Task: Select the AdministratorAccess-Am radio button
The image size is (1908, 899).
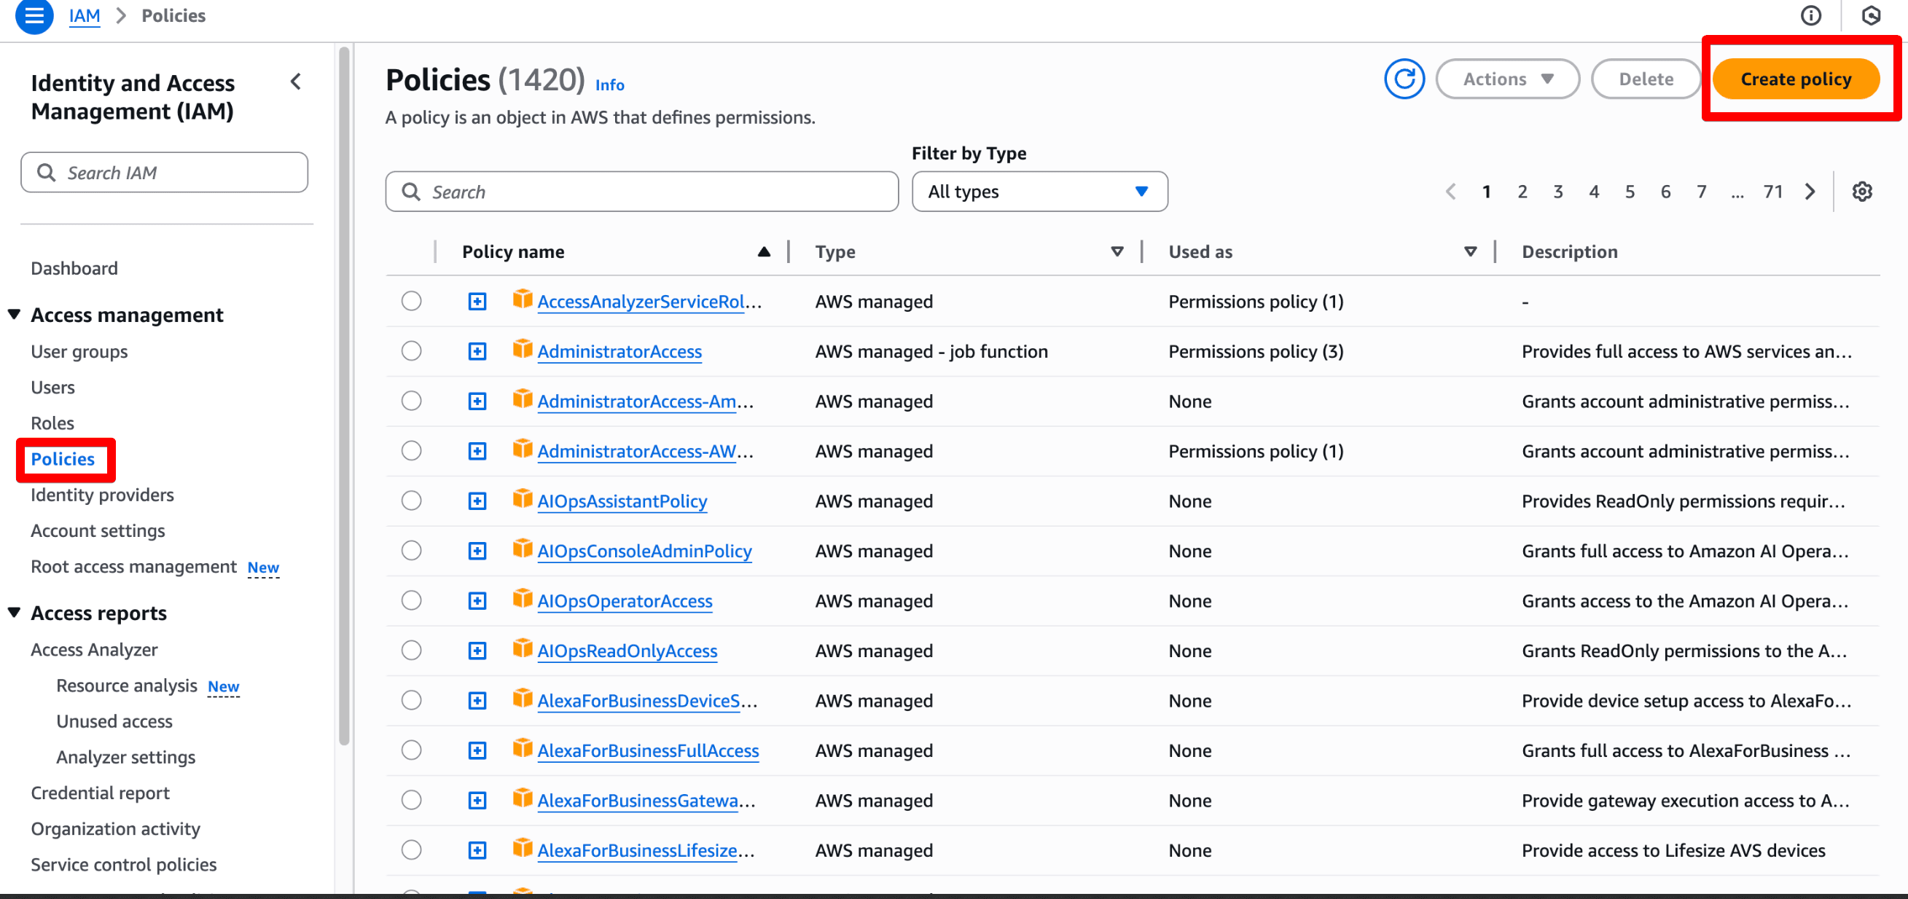Action: click(411, 401)
